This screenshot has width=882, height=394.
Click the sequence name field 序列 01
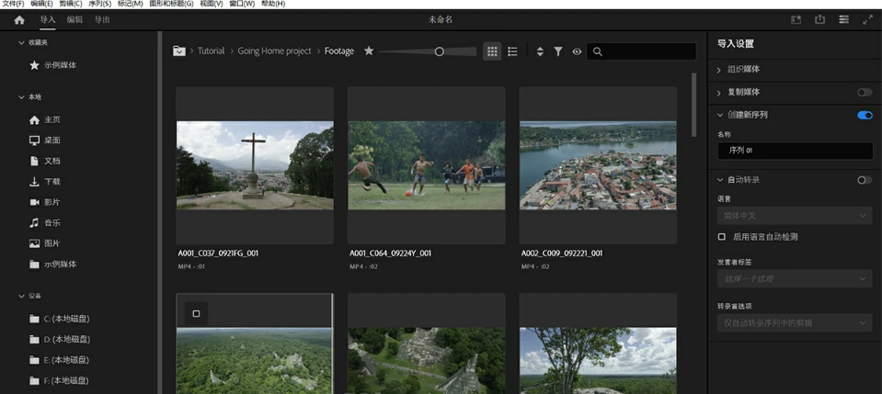tap(795, 151)
